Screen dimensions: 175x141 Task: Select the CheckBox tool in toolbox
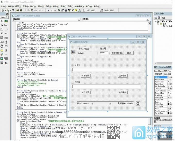tap(2, 33)
